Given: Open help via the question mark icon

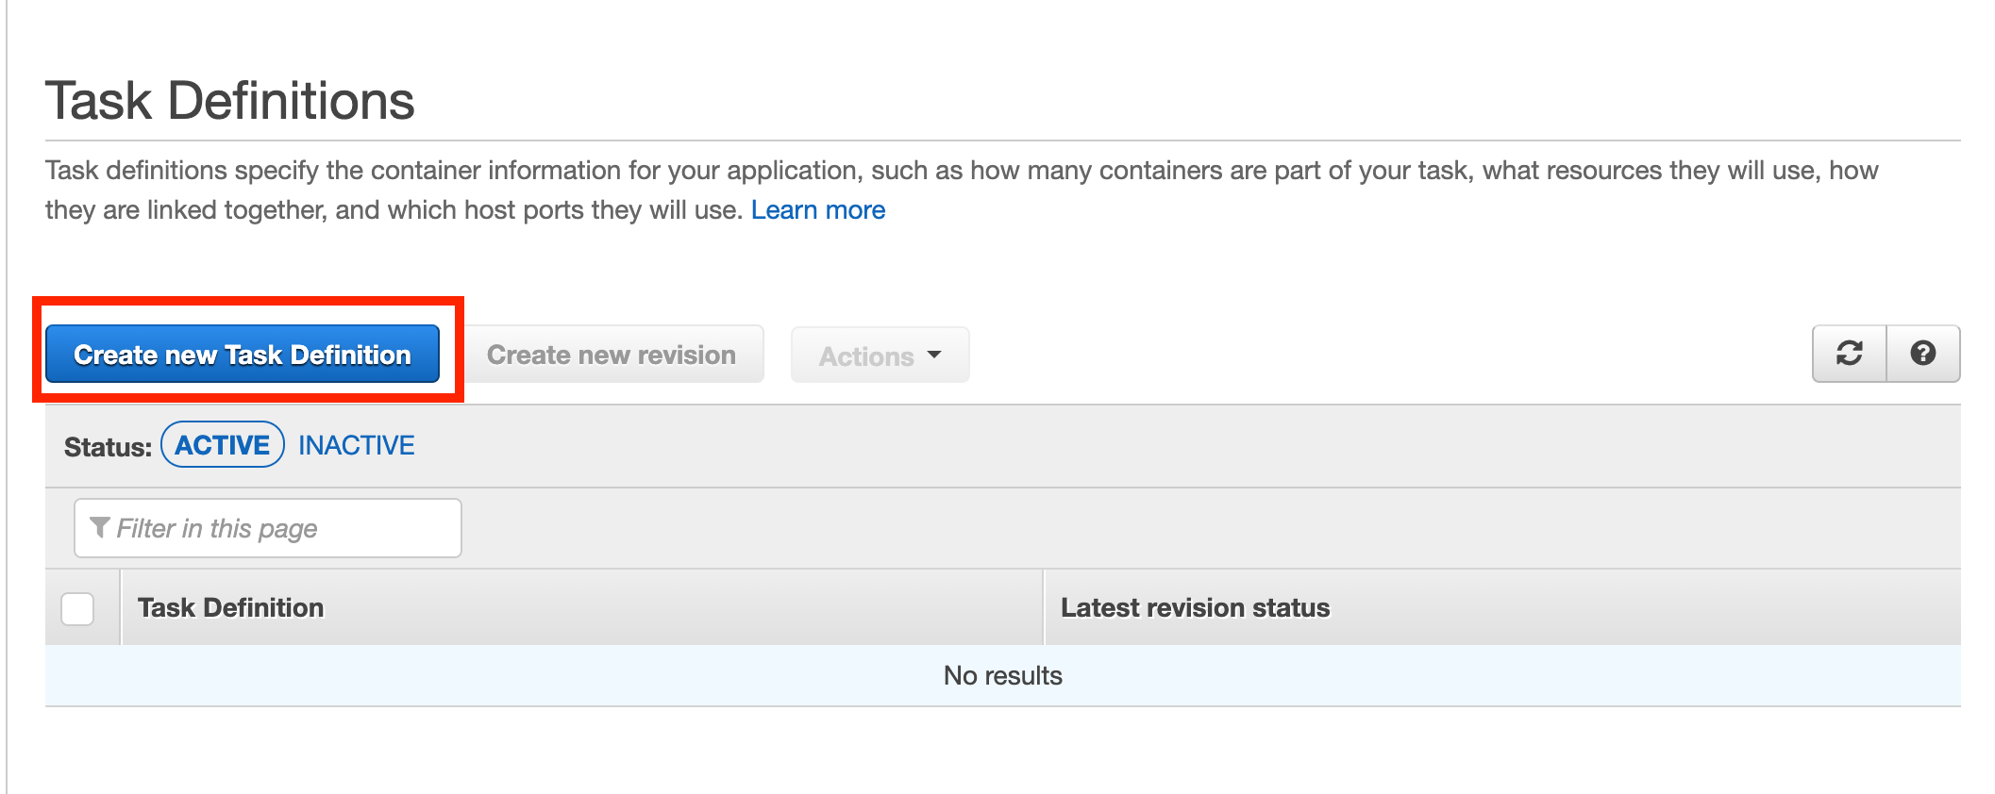Looking at the screenshot, I should point(1922,354).
